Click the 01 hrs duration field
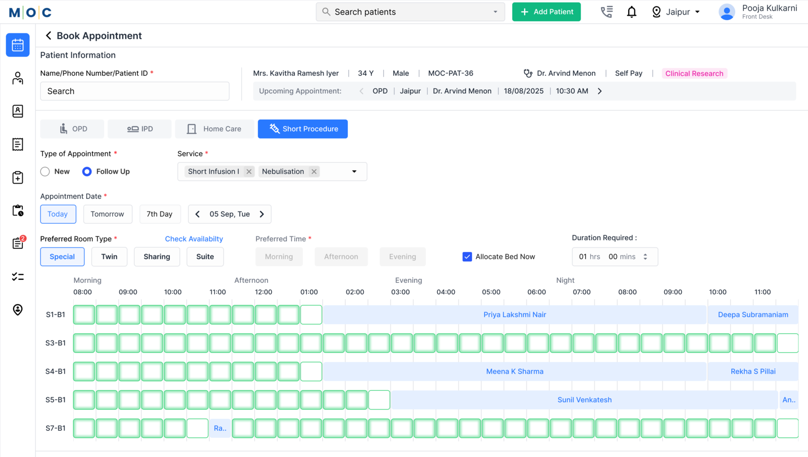Screen dimensions: 808x457 589,257
